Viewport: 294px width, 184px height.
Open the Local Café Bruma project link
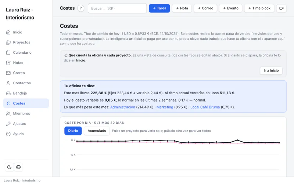coord(205,107)
